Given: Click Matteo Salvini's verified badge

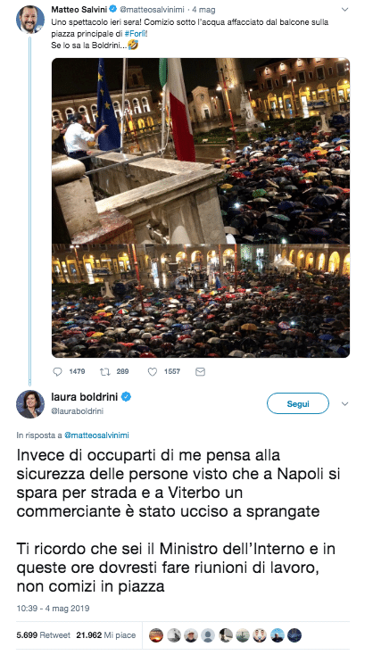Looking at the screenshot, I should (112, 8).
